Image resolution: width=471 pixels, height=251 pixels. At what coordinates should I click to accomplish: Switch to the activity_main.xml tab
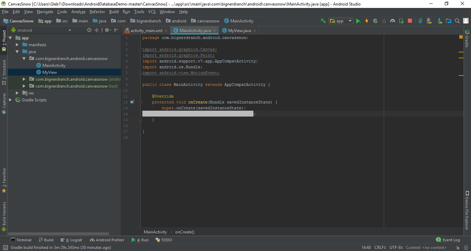[146, 31]
